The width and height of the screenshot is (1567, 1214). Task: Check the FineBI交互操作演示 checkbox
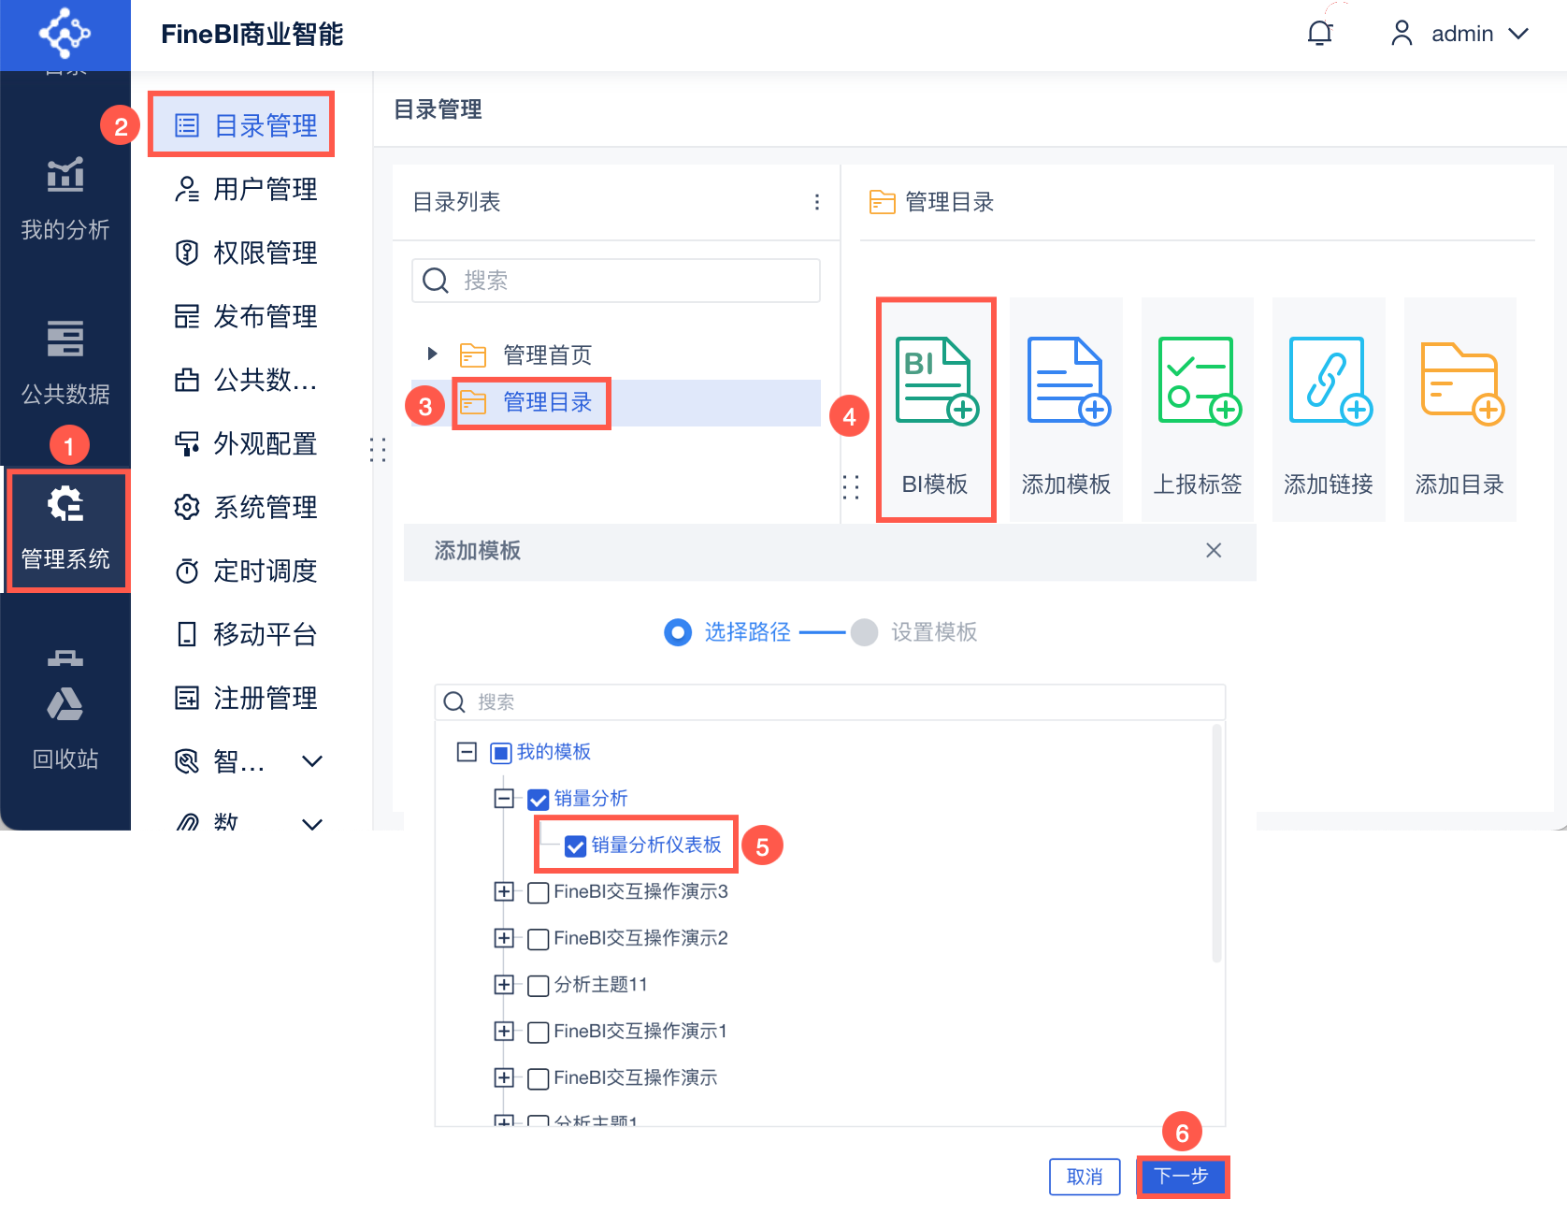[538, 1078]
